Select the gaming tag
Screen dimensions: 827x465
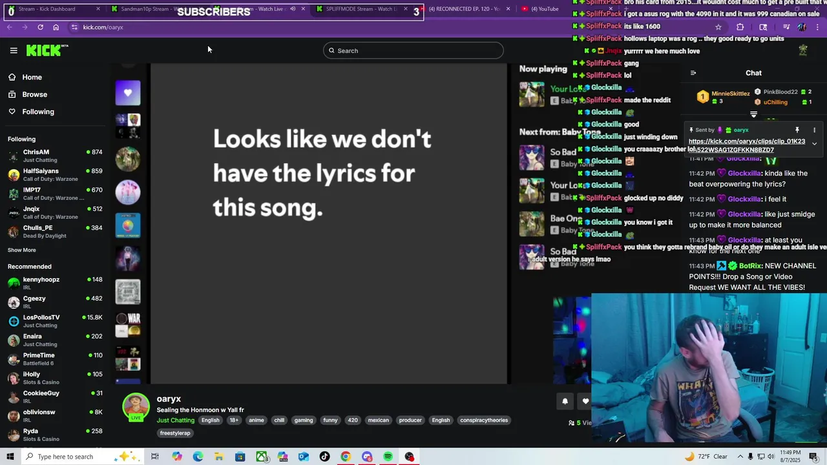(304, 420)
